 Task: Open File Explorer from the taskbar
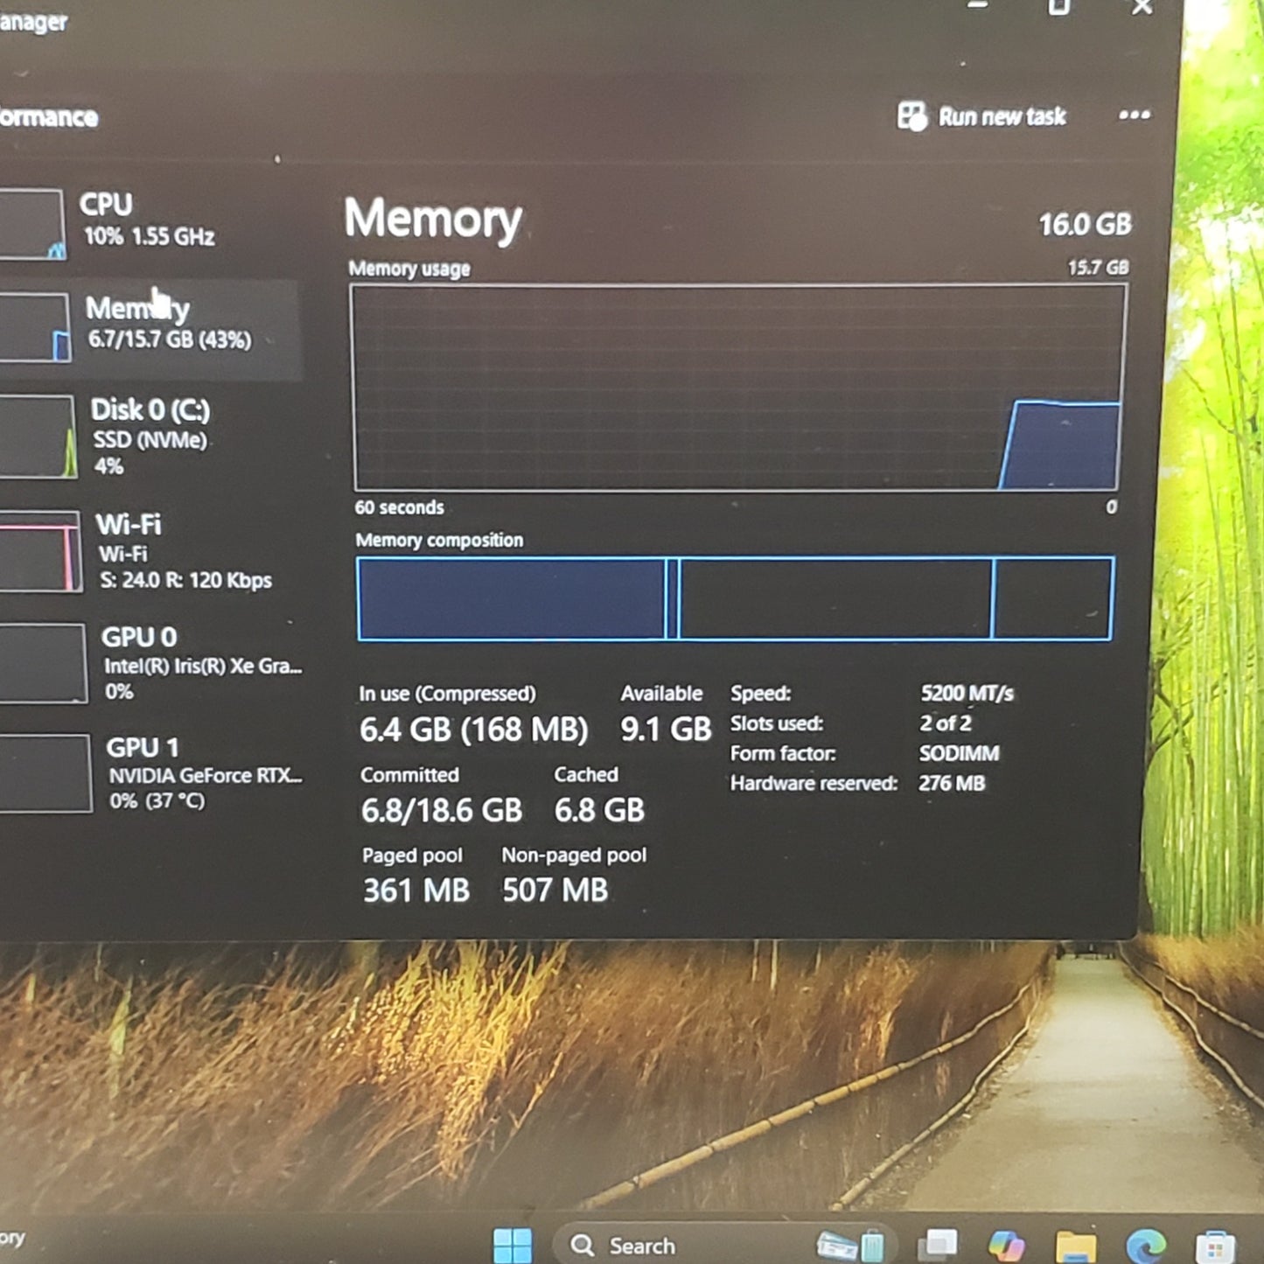click(x=1075, y=1245)
